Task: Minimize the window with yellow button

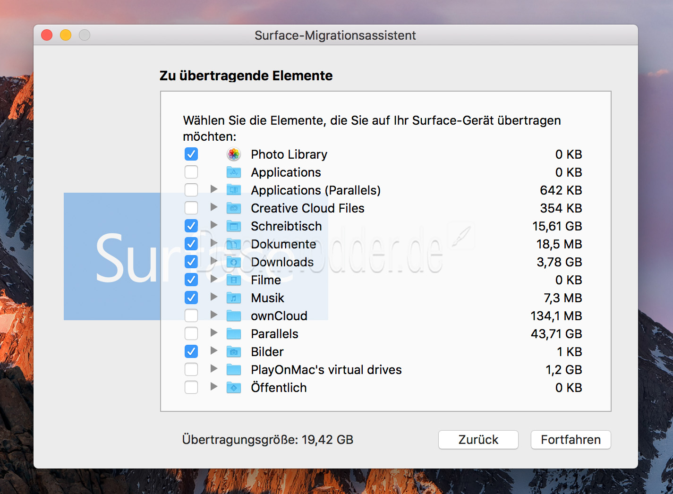Action: coord(66,35)
